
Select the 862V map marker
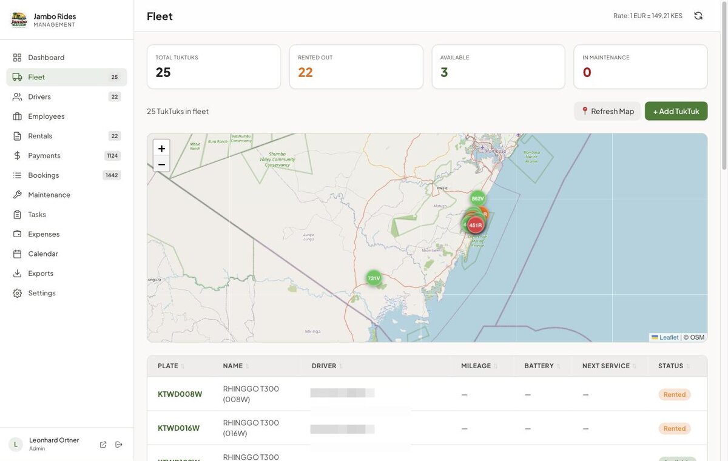(478, 198)
